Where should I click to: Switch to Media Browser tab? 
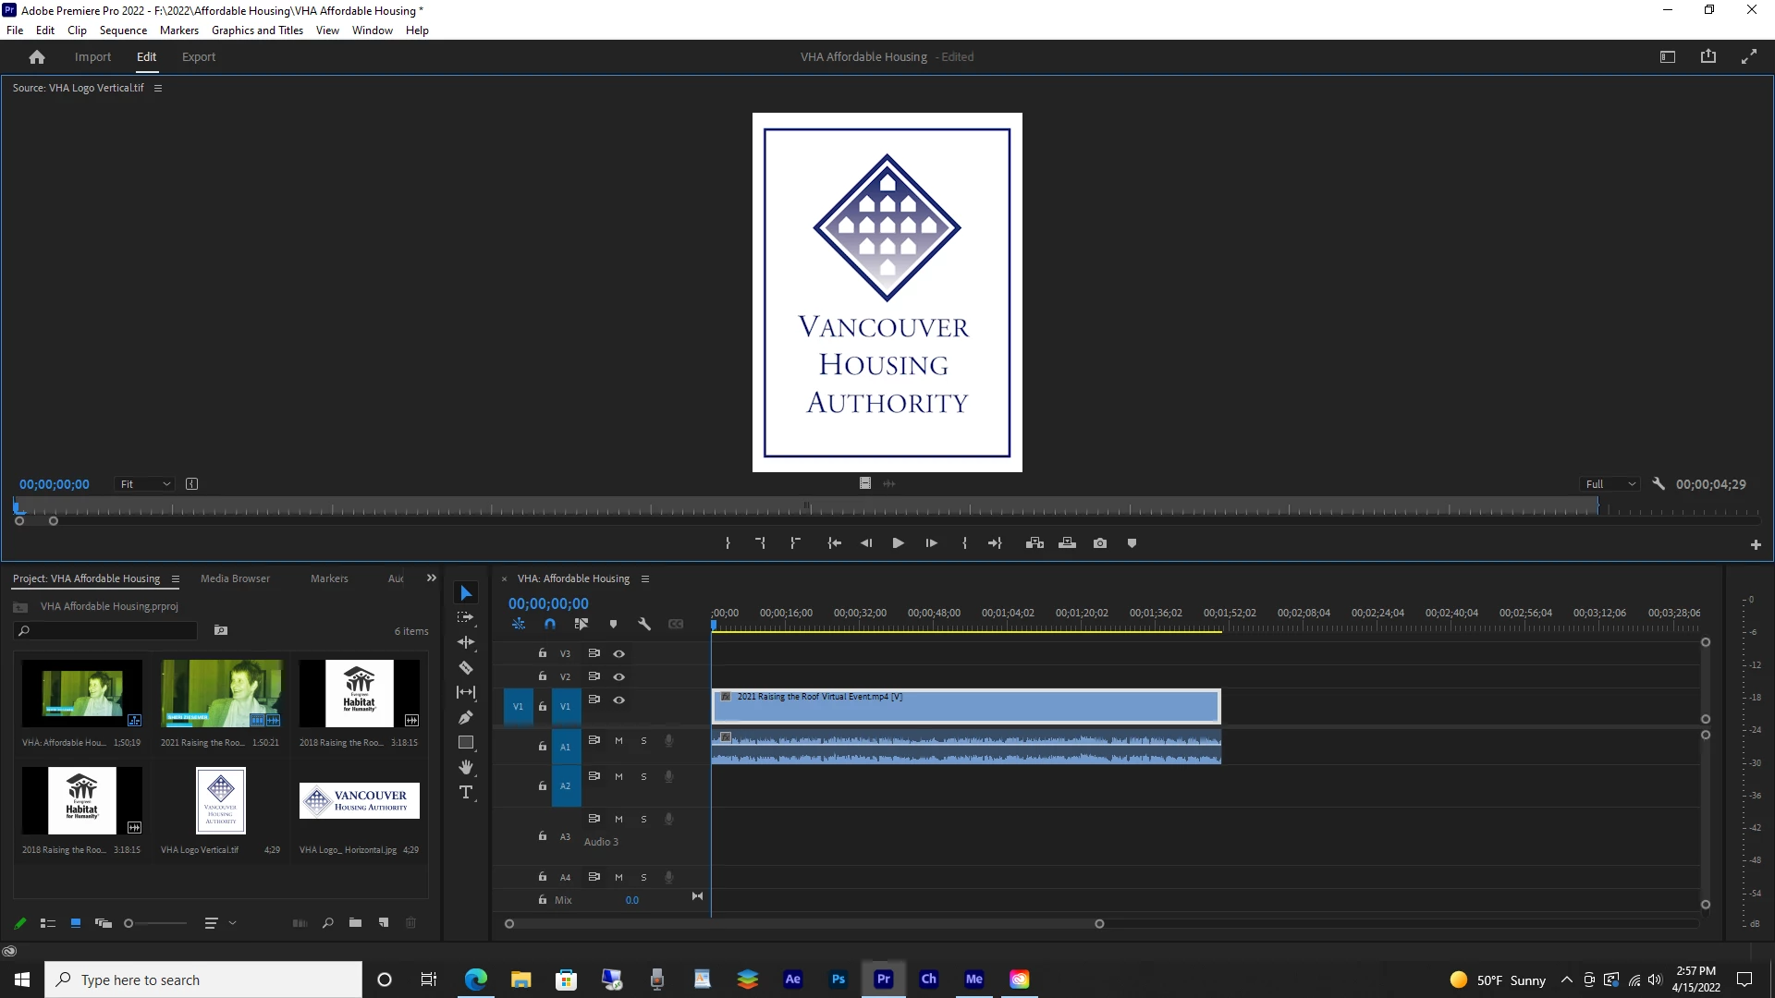click(x=235, y=579)
